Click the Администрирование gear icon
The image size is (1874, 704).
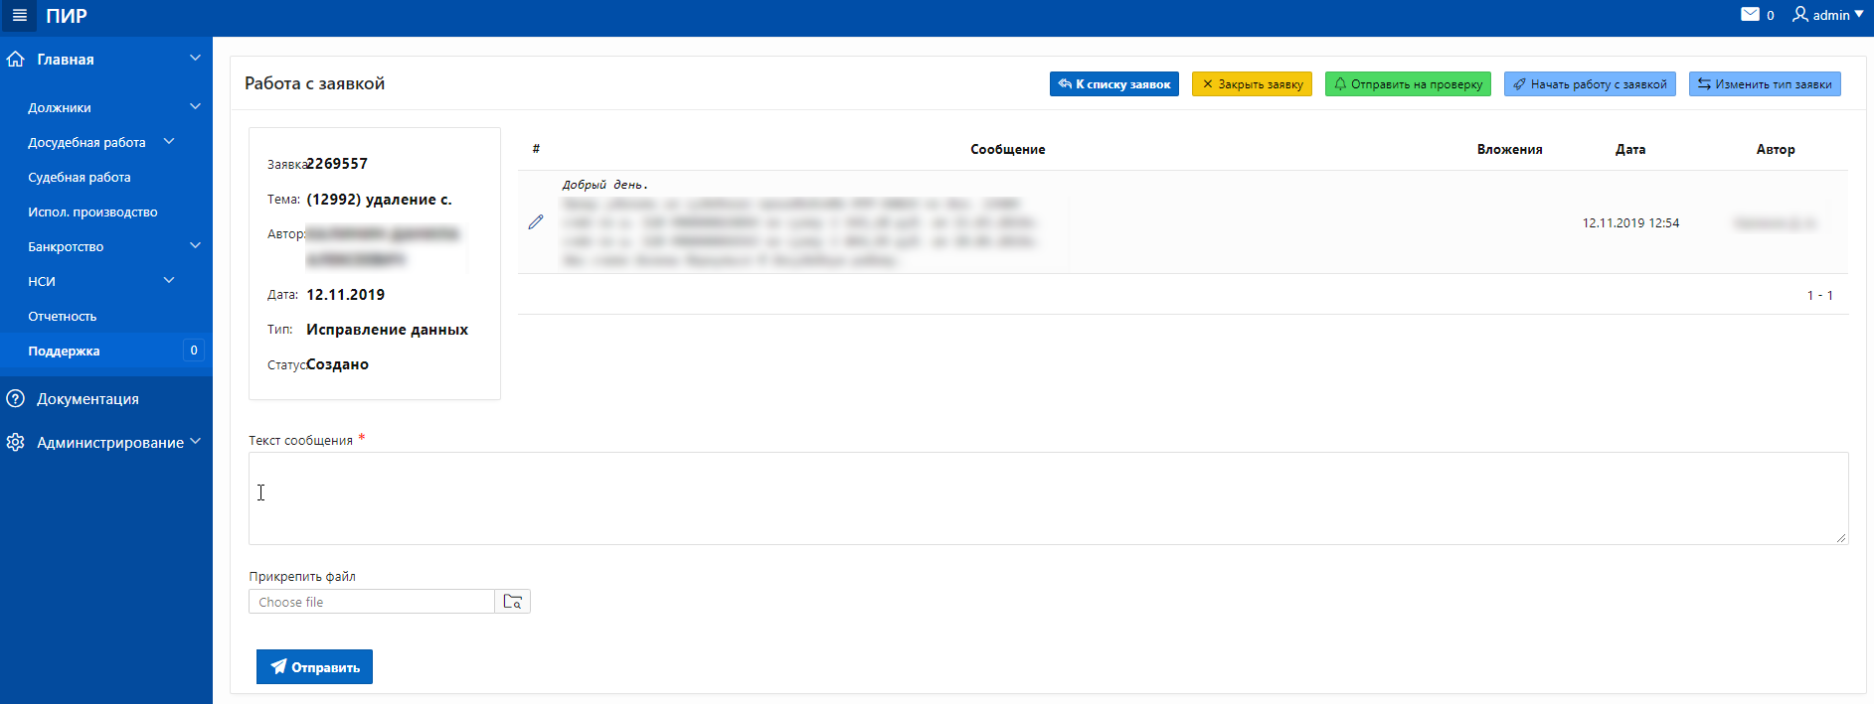tap(15, 442)
